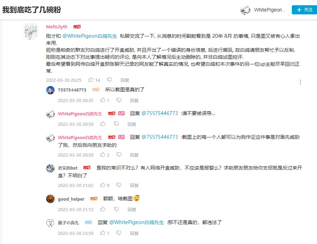The height and width of the screenshot is (244, 317).
Task: Follow WhitePigeon with 关注 button
Action: pyautogui.click(x=304, y=10)
